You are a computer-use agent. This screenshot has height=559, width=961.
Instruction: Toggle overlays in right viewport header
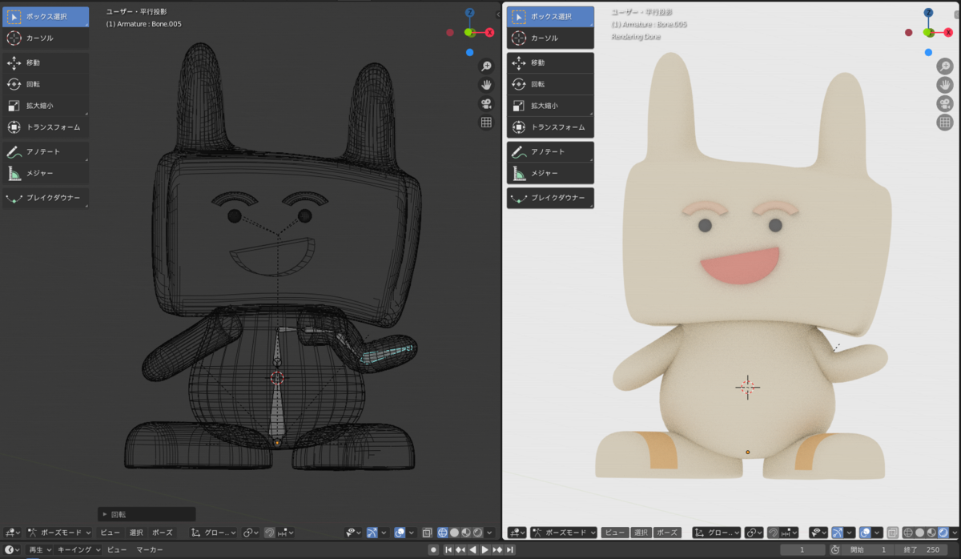pos(865,533)
